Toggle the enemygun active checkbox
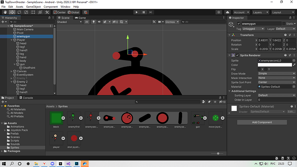The image size is (297, 167). click(x=238, y=24)
